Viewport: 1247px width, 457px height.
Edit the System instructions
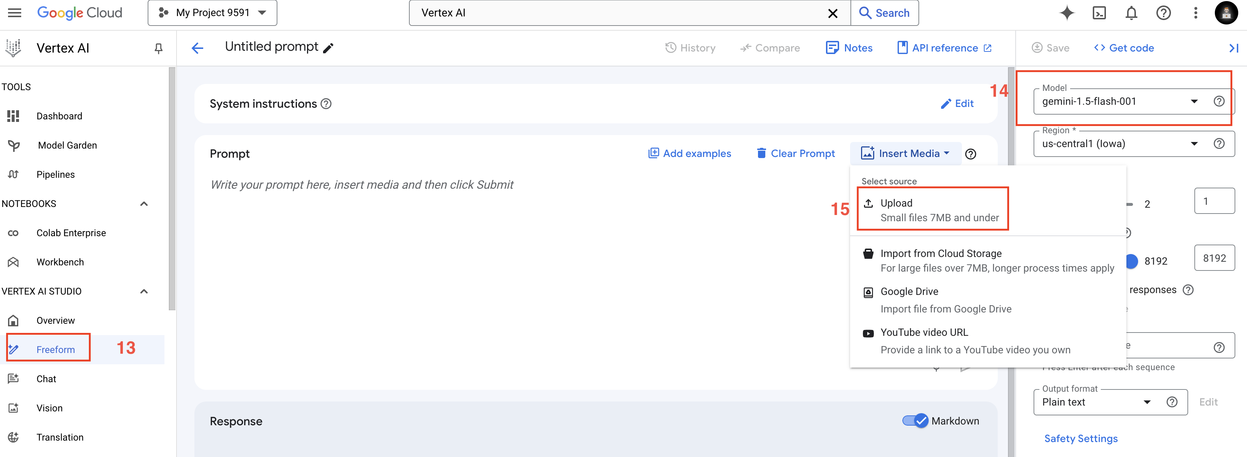(957, 104)
